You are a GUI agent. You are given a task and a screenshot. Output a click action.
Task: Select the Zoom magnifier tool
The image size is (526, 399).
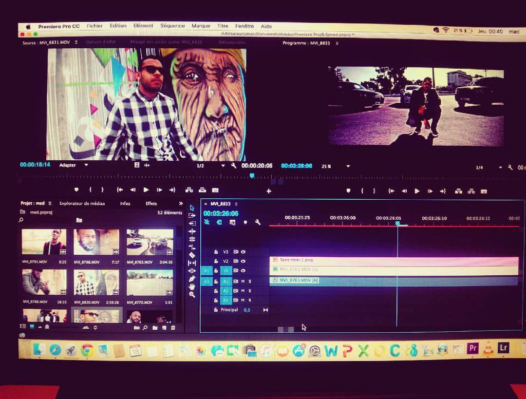click(192, 295)
